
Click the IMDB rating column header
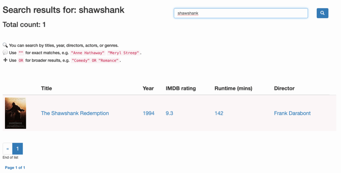tap(180, 88)
